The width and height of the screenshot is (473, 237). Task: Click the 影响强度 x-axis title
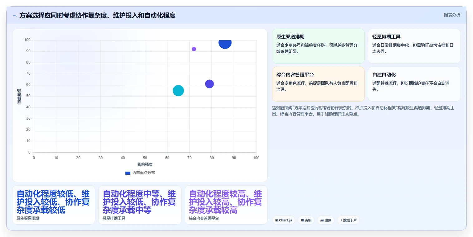pyautogui.click(x=145, y=164)
